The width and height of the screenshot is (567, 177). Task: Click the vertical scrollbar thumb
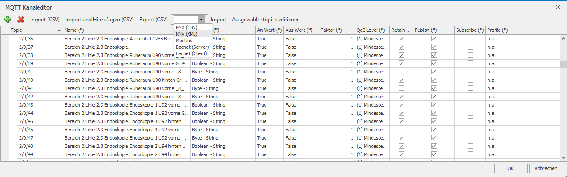point(563,65)
